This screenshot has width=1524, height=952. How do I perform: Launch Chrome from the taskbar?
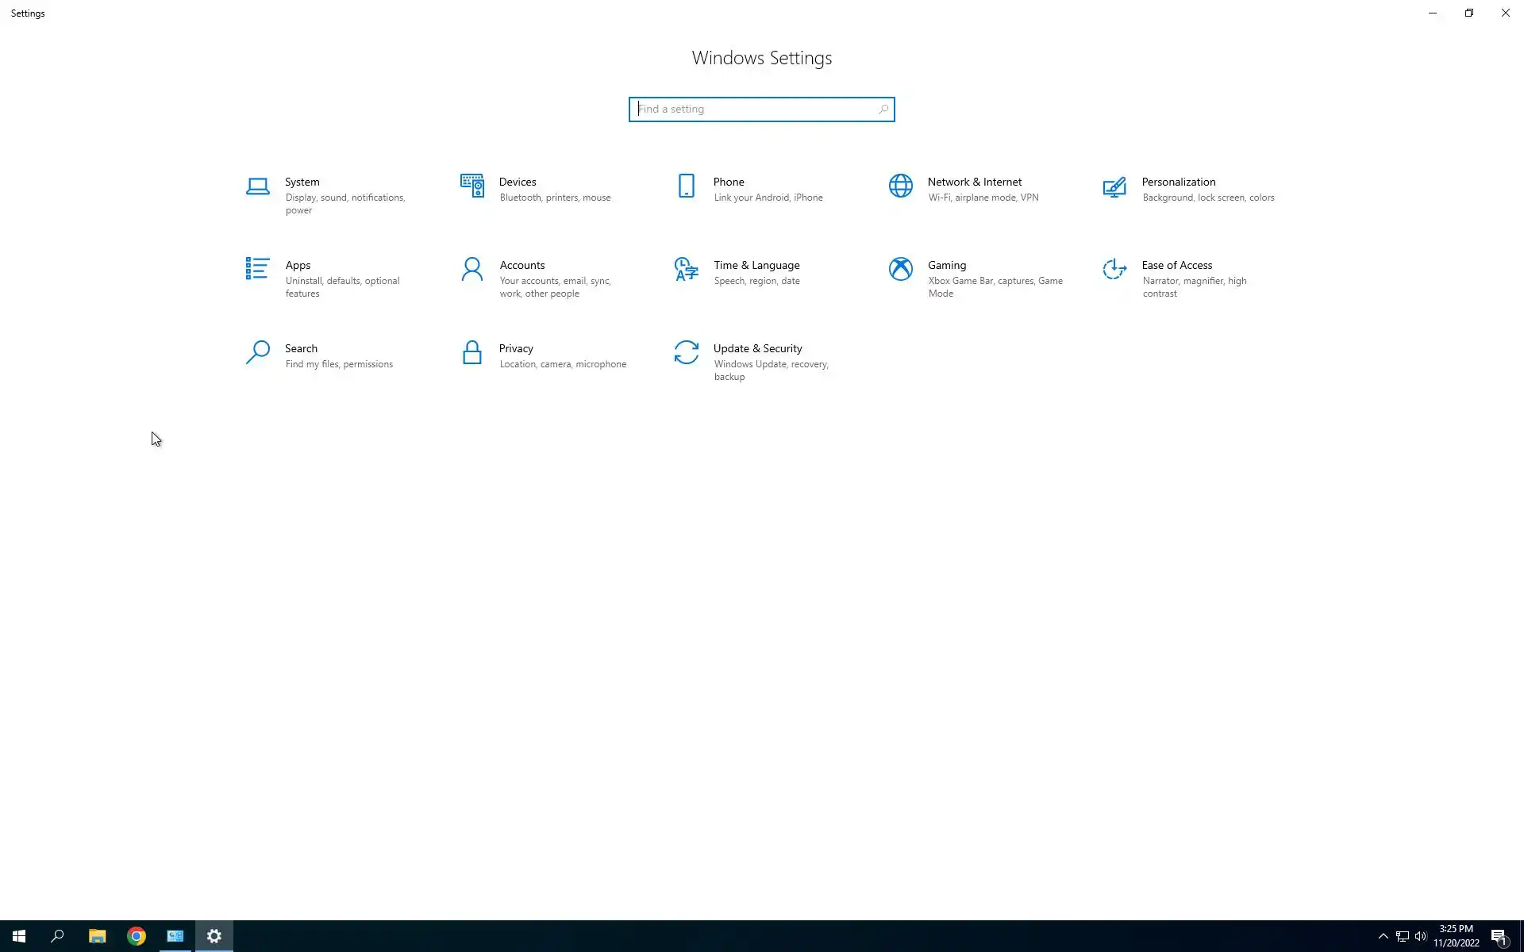coord(137,936)
